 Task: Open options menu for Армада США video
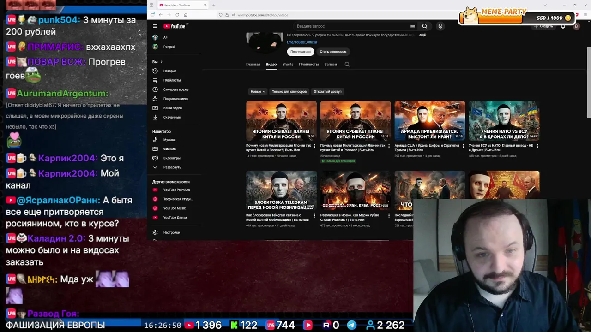(463, 146)
